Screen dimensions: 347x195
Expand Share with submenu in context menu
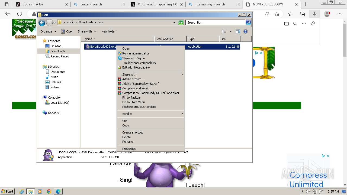150,74
